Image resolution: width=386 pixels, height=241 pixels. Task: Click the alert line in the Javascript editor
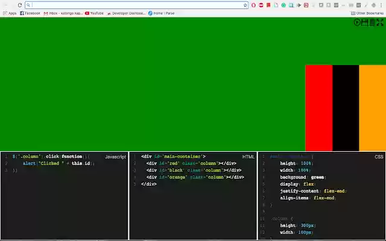(x=59, y=163)
